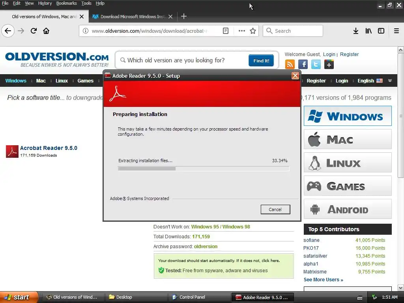
Task: Bookmark this page with the star icon
Action: (x=253, y=31)
